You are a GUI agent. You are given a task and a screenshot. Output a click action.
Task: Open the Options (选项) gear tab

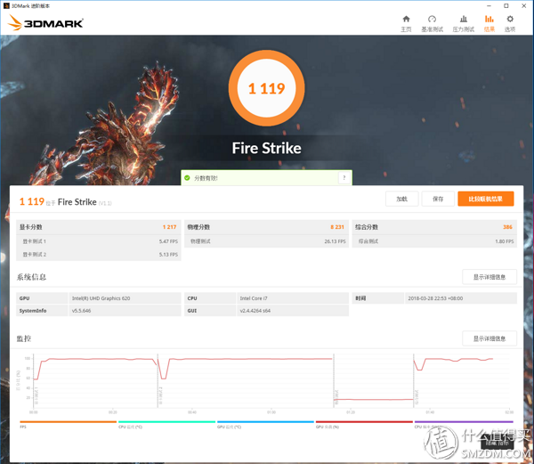(x=509, y=24)
